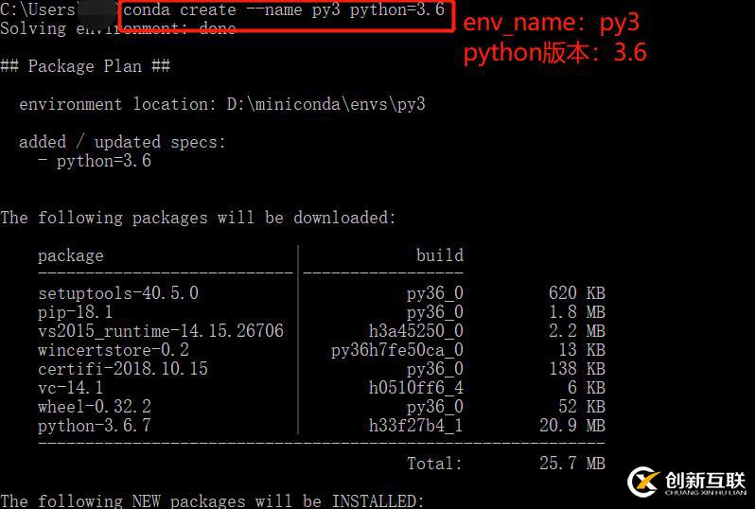
Task: Click the added / updated specs line
Action: (123, 142)
